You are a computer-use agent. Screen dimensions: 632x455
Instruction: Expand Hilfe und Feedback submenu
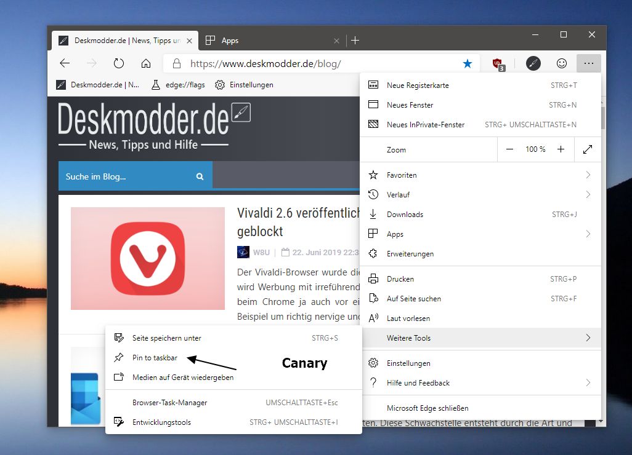point(480,383)
